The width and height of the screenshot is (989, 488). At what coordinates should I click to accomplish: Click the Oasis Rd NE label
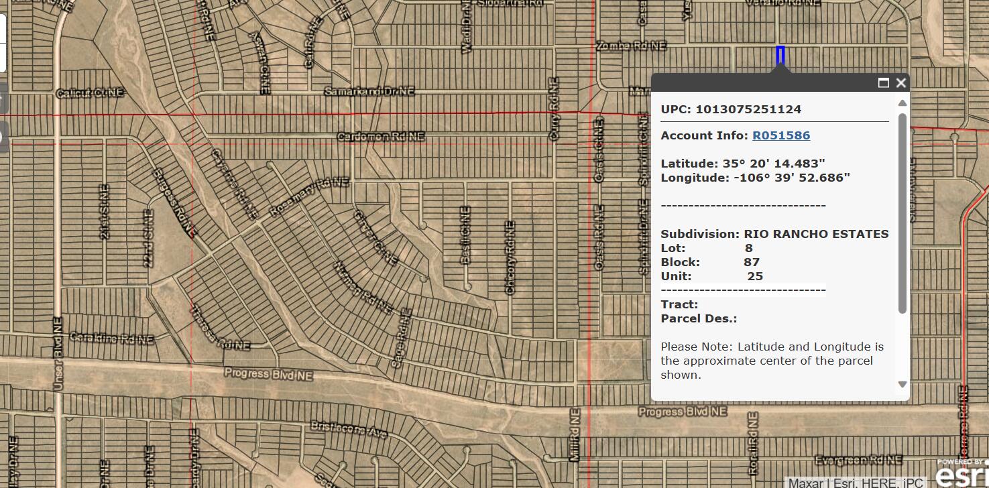599,237
